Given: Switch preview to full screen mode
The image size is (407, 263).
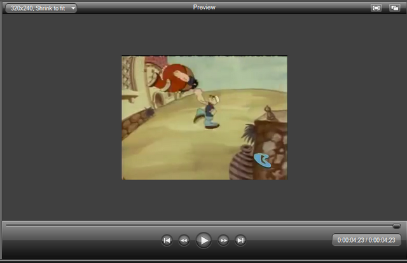Looking at the screenshot, I should [x=376, y=8].
